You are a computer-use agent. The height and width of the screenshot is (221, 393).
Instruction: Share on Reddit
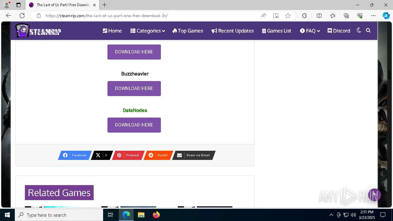pyautogui.click(x=158, y=155)
